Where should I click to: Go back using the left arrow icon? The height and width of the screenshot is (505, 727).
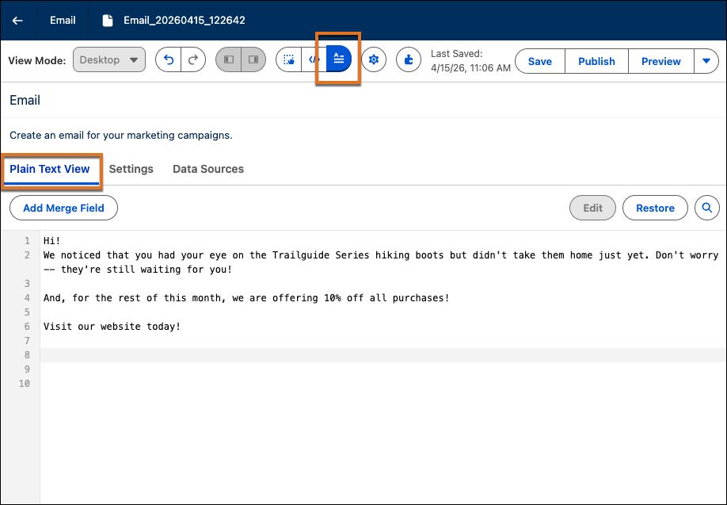17,21
